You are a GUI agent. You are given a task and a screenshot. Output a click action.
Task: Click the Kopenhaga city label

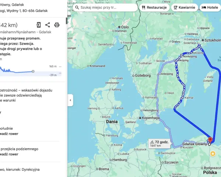151,118
